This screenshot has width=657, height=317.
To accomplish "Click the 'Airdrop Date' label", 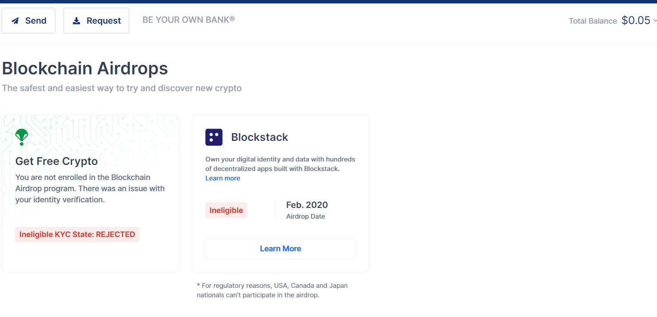I will (x=306, y=216).
